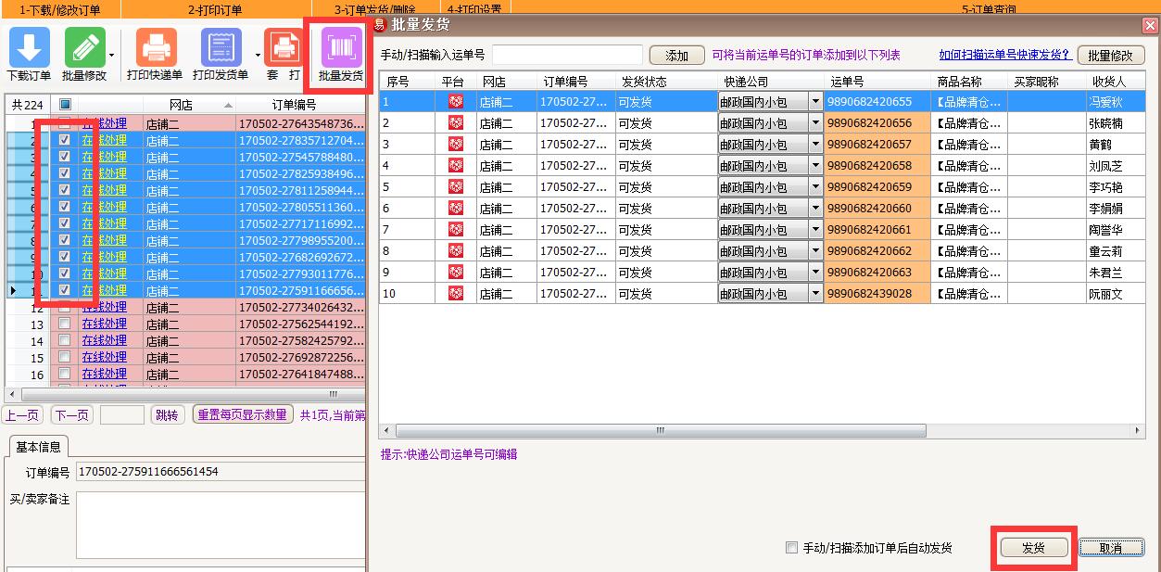This screenshot has width=1161, height=572.
Task: Click the platform icon in dialog row 10
Action: click(x=455, y=294)
